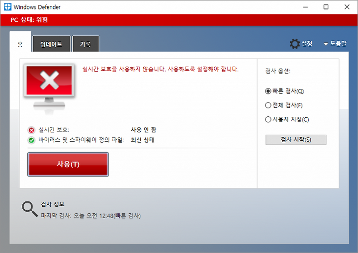This screenshot has width=358, height=253.
Task: Minimize the Windows Defender window
Action: 305,7
